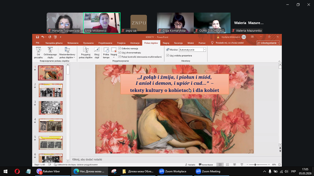Viewport: 314px width, 176px height.
Task: Open Niestandardowy pokaz slajdów dropdown
Action: click(67, 54)
